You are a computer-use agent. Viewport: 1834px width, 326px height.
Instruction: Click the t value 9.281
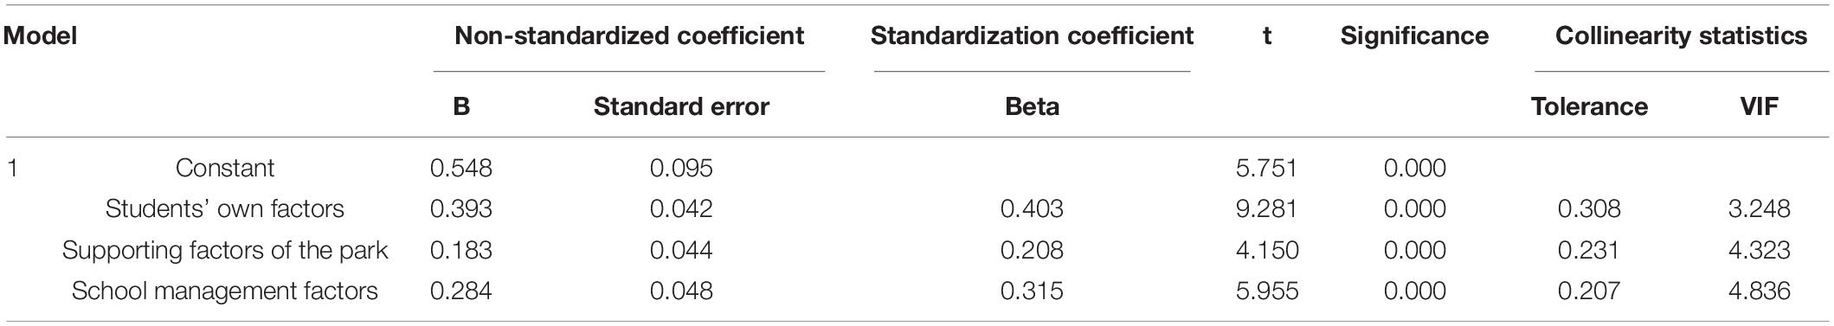[x=1267, y=209]
